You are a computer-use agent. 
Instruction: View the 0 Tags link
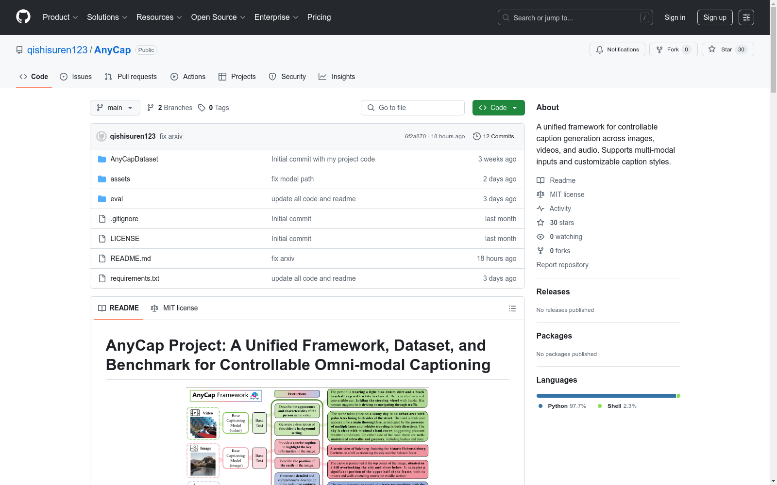214,108
